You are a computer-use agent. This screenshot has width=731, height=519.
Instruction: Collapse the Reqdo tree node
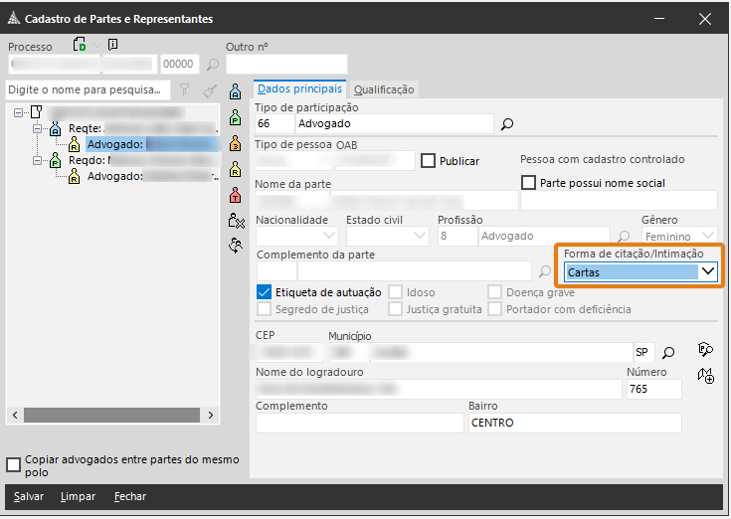tap(39, 160)
